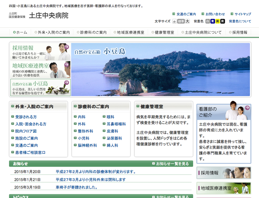Go to ホーム in navigation bar
This screenshot has height=198, width=259.
[x=20, y=33]
